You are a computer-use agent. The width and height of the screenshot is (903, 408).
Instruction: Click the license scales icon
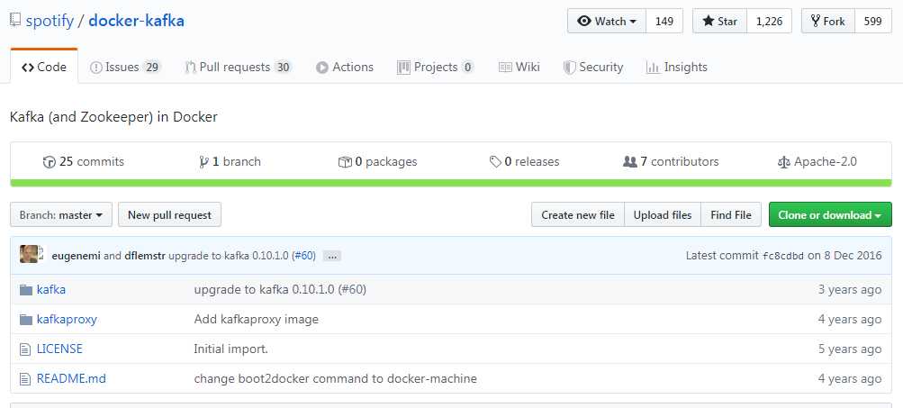pos(784,162)
